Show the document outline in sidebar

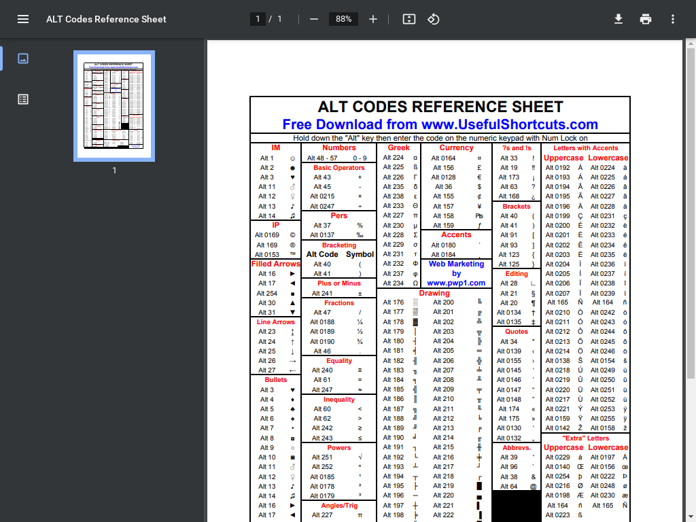coord(23,99)
